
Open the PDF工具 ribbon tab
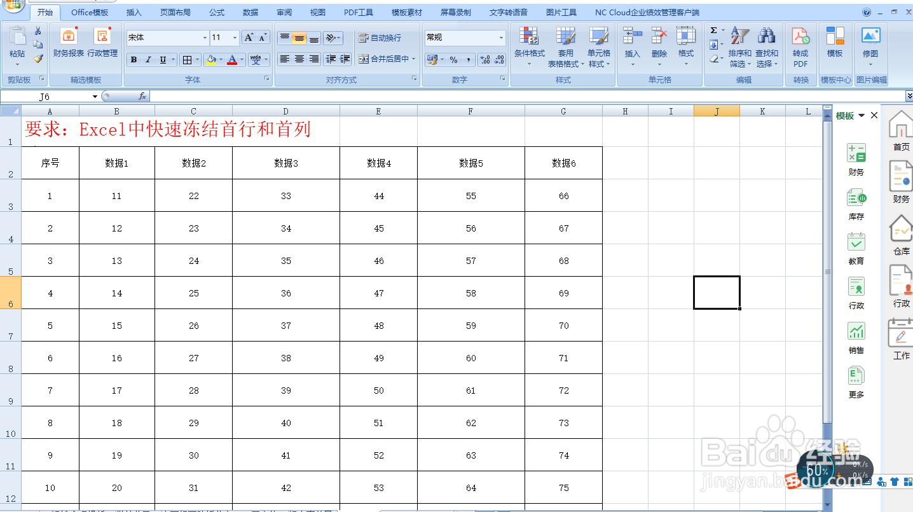(357, 11)
